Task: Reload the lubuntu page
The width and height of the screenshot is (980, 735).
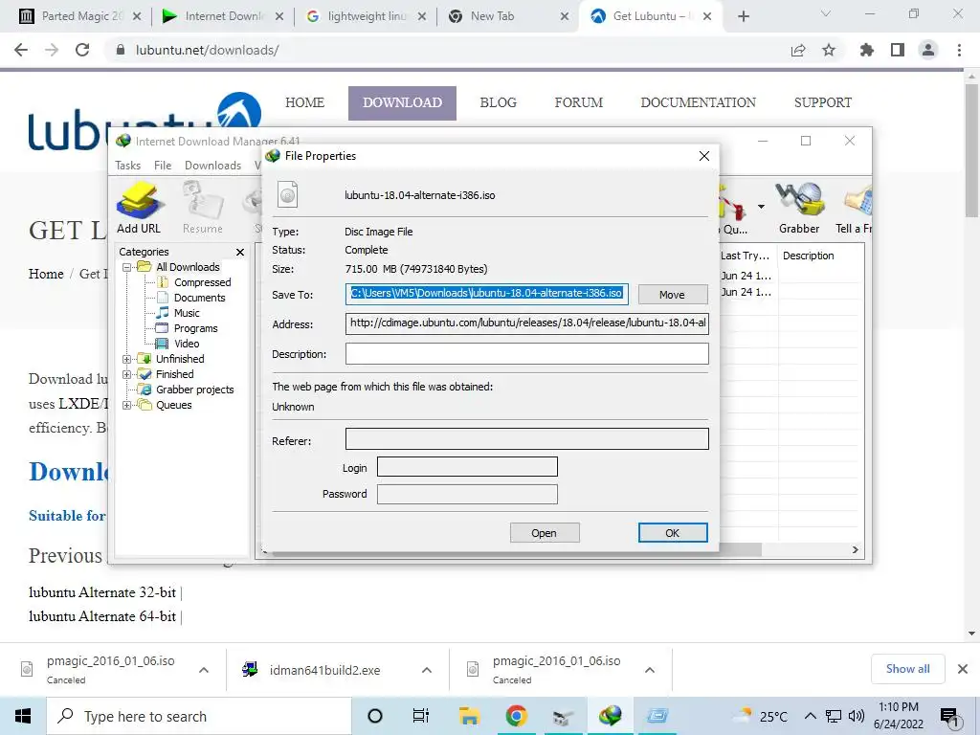Action: point(82,50)
